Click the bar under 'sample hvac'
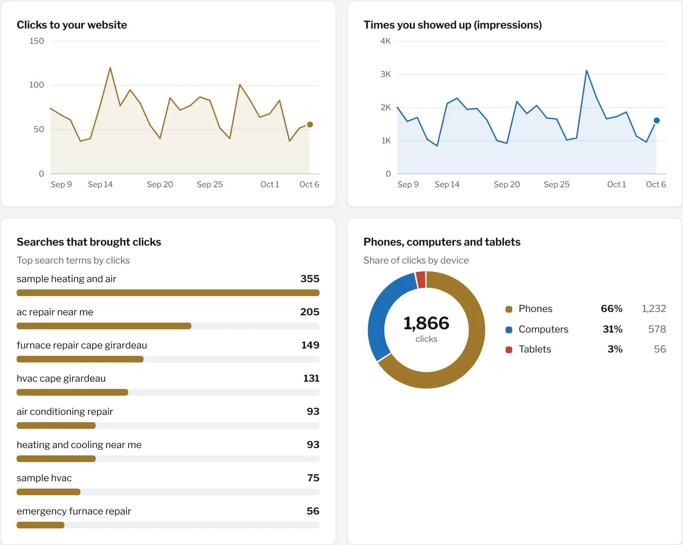The image size is (683, 545). click(x=168, y=492)
